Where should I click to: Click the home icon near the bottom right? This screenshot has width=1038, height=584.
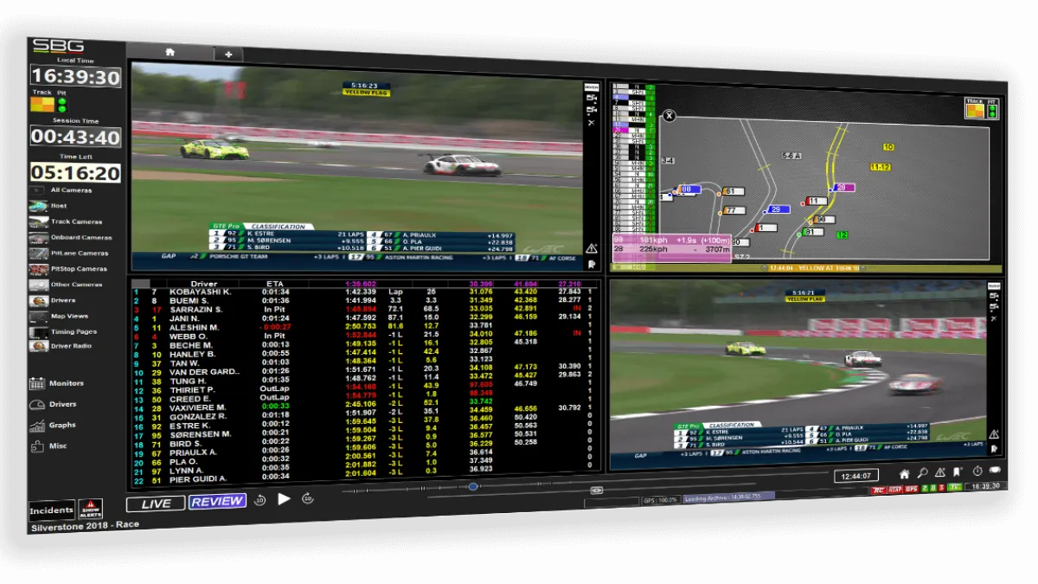(905, 472)
